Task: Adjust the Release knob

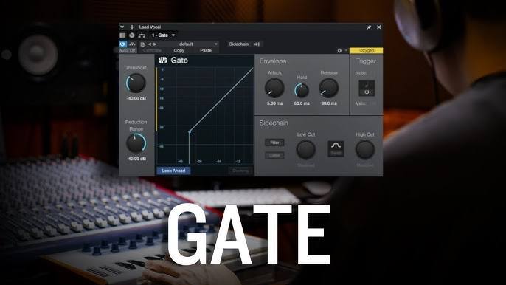Action: point(328,88)
